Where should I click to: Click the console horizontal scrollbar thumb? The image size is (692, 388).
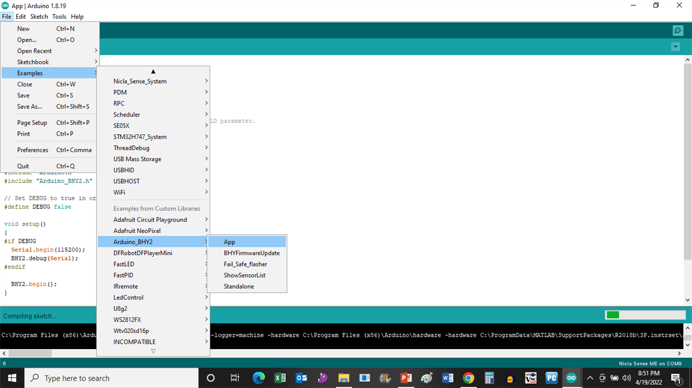point(30,353)
